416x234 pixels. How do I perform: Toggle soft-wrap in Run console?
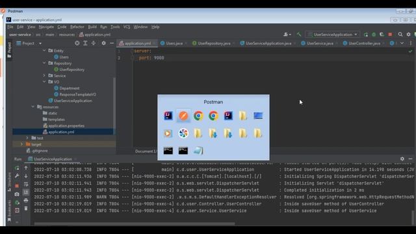point(26,184)
